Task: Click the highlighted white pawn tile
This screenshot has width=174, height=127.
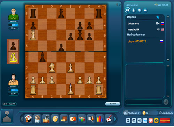Action: [13, 57]
